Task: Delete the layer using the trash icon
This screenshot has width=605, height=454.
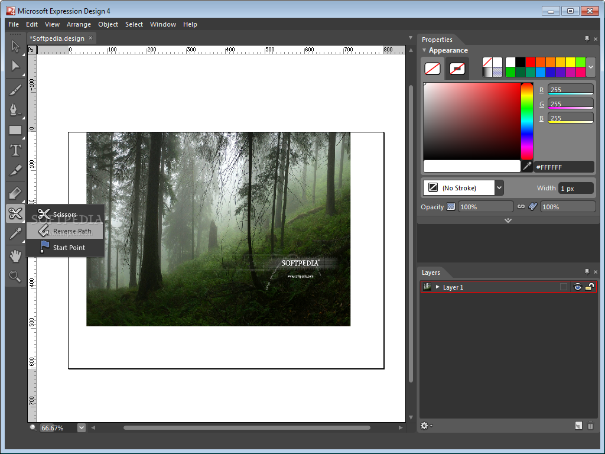Action: coord(590,426)
